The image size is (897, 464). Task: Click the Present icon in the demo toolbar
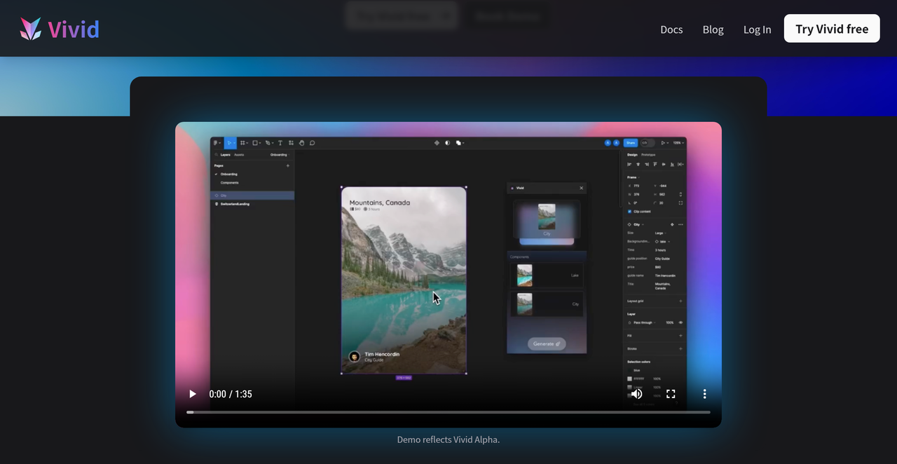coord(664,142)
